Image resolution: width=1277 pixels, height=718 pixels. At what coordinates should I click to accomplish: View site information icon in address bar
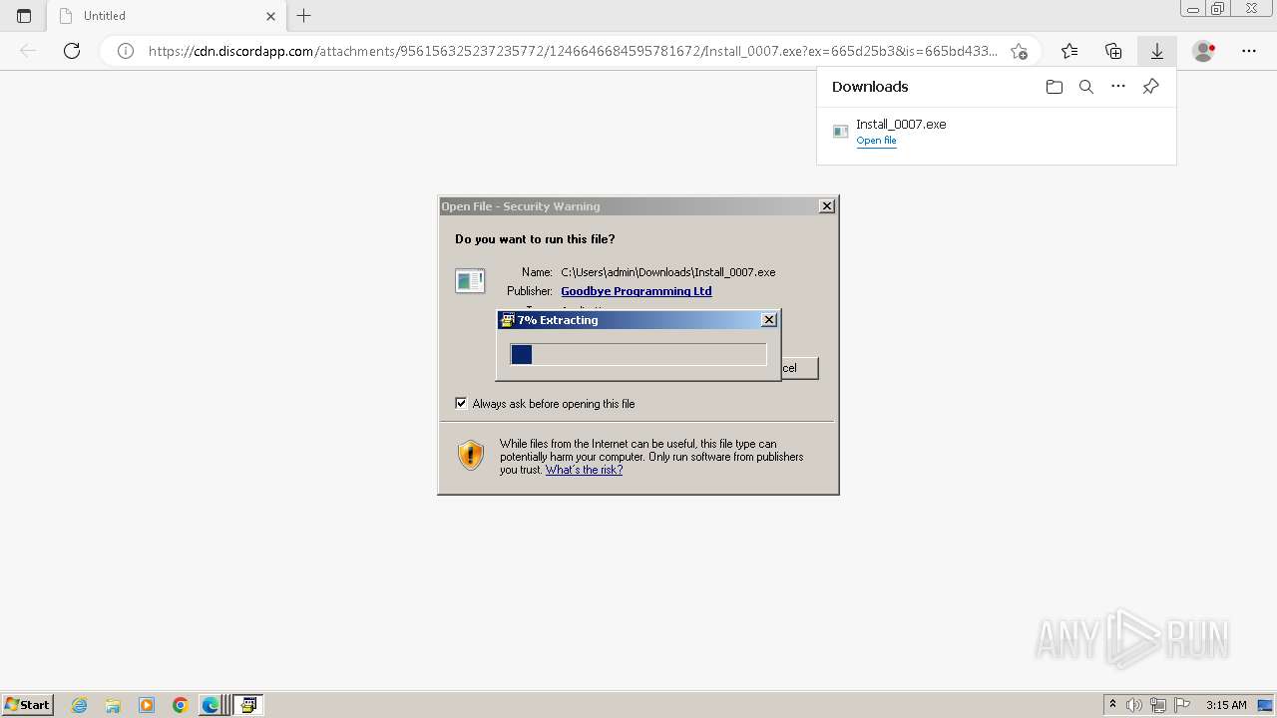(126, 51)
